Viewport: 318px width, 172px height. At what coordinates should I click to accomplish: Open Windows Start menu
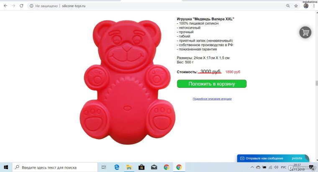pyautogui.click(x=6, y=167)
